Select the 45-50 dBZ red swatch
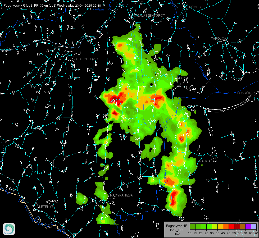This screenshot has width=259, height=238. pyautogui.click(x=231, y=227)
